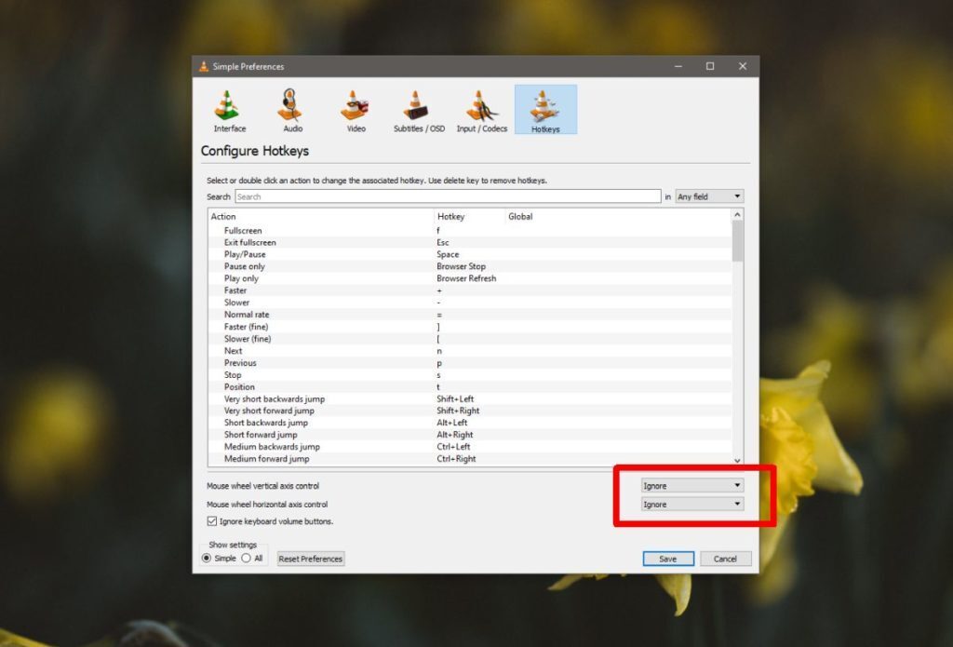The height and width of the screenshot is (647, 953).
Task: Open the Any field search filter dropdown
Action: (x=709, y=195)
